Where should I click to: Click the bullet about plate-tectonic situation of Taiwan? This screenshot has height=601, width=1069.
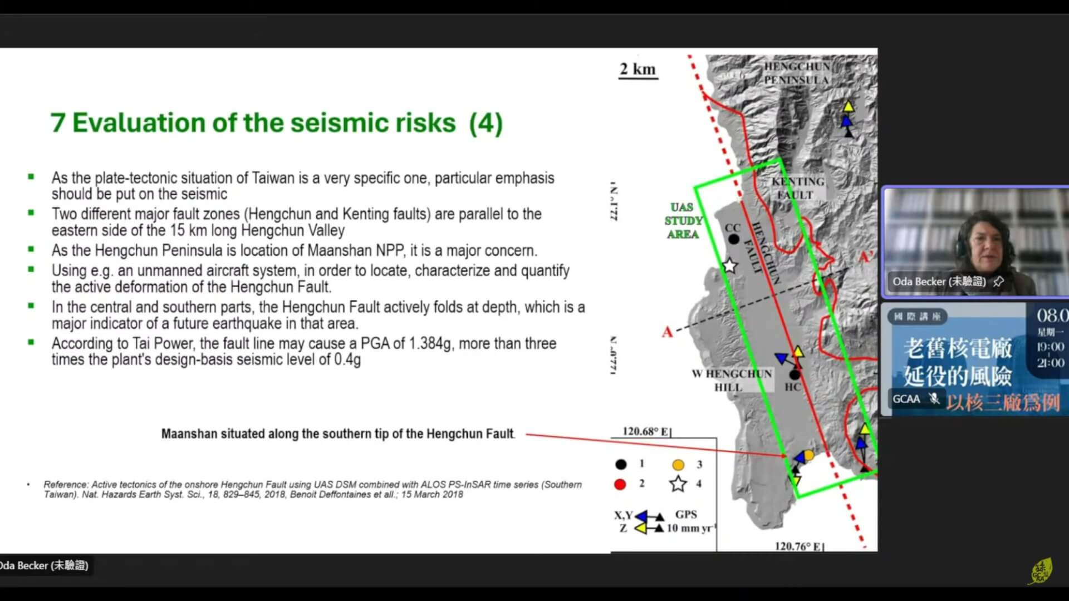click(x=303, y=186)
